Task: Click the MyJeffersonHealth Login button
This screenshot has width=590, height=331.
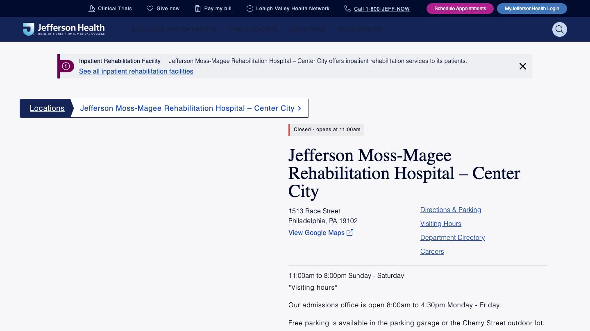Action: click(532, 9)
